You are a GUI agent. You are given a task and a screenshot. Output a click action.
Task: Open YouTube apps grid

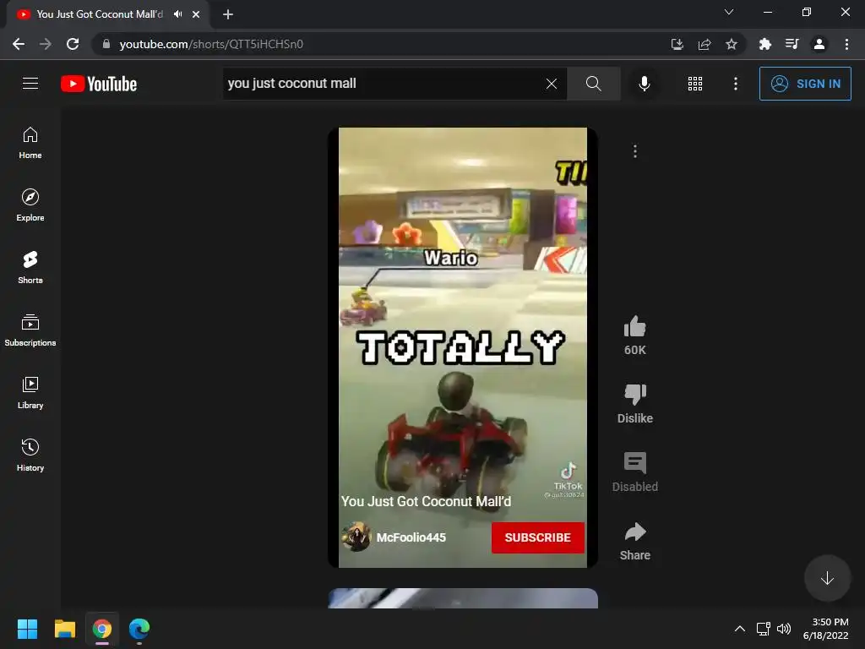pyautogui.click(x=695, y=84)
